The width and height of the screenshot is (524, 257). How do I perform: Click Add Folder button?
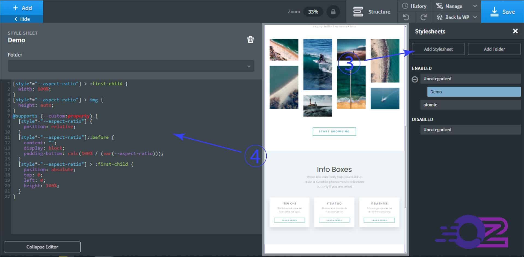click(x=494, y=49)
